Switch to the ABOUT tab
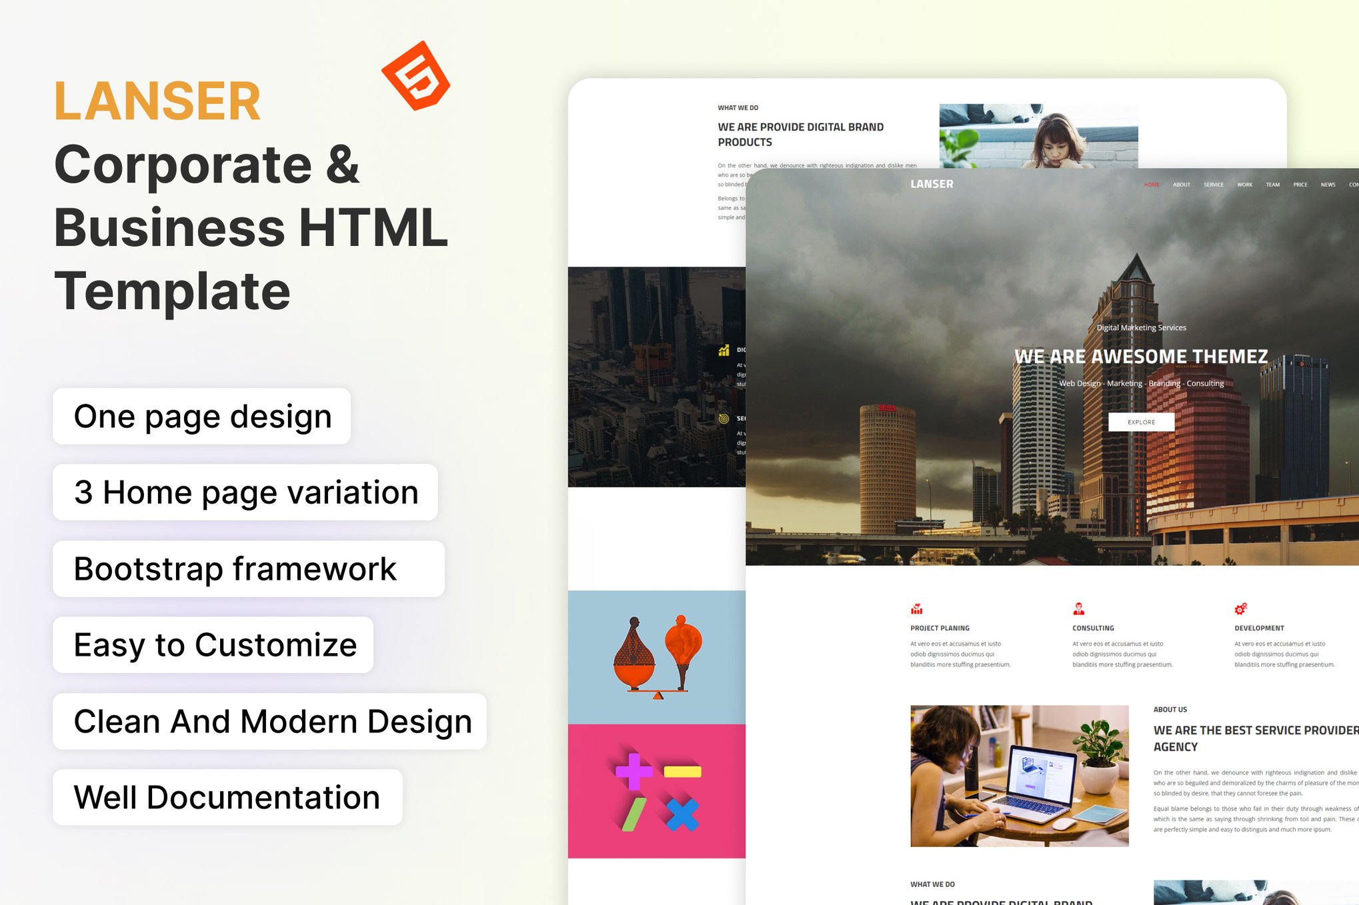 click(x=1181, y=185)
